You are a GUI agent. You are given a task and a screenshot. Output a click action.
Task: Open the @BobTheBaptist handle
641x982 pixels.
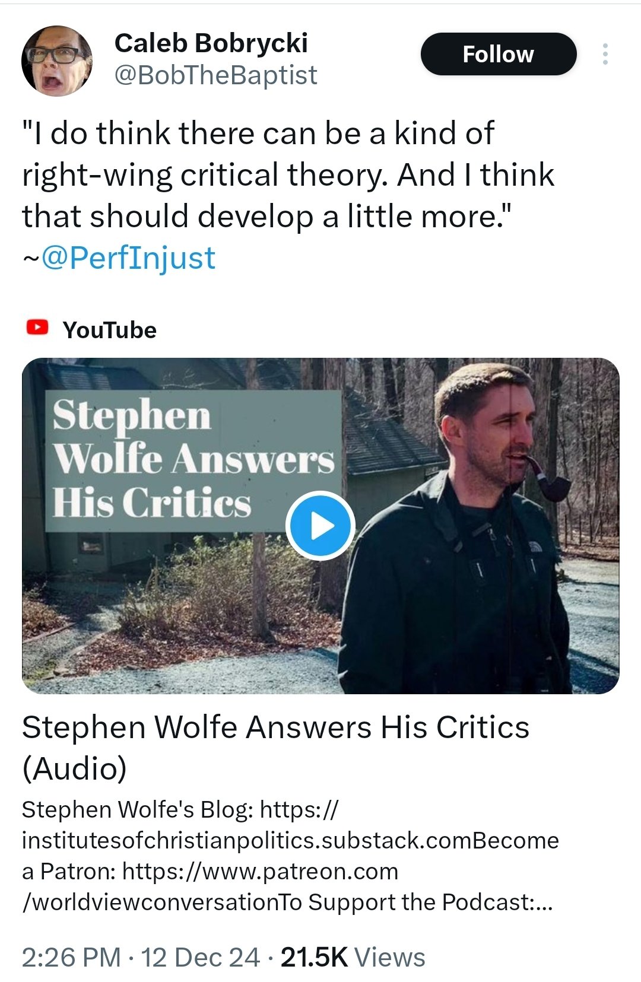215,75
